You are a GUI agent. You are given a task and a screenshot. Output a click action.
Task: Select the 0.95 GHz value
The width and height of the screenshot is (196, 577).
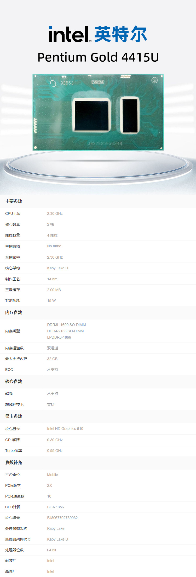55,451
